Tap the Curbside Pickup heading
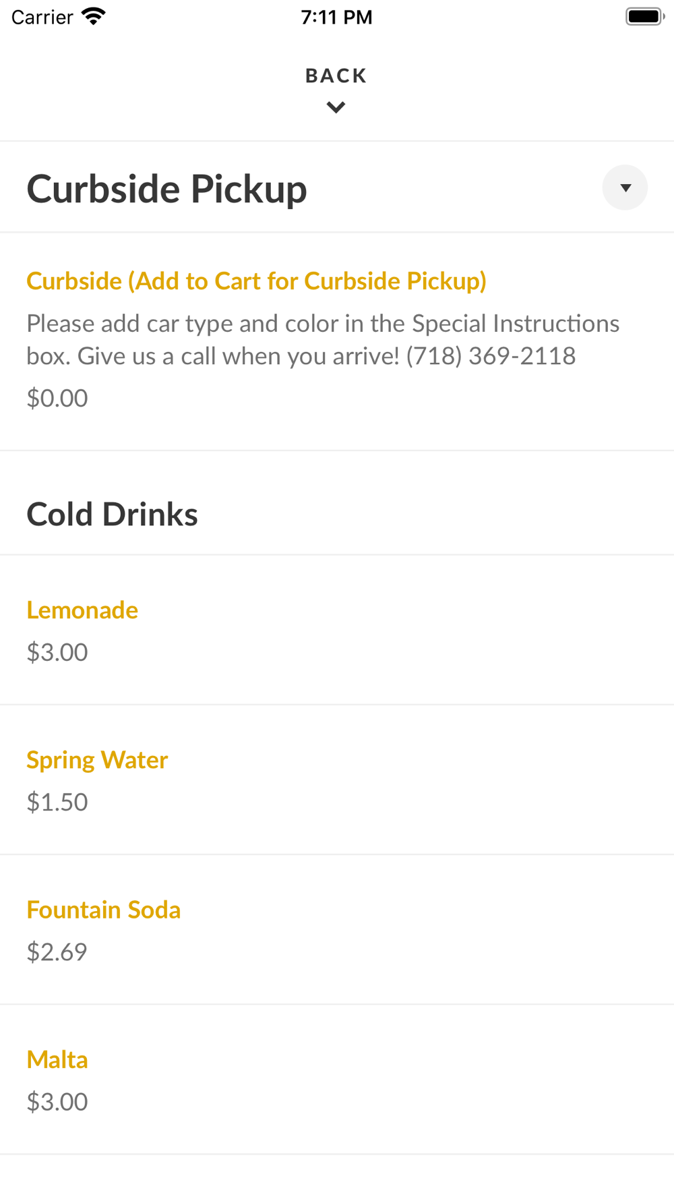The width and height of the screenshot is (674, 1199). 166,189
